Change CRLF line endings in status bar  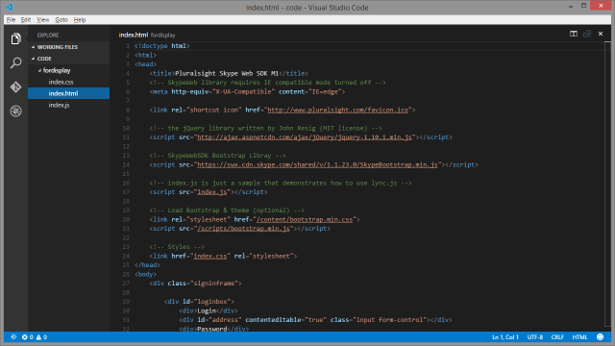click(557, 337)
